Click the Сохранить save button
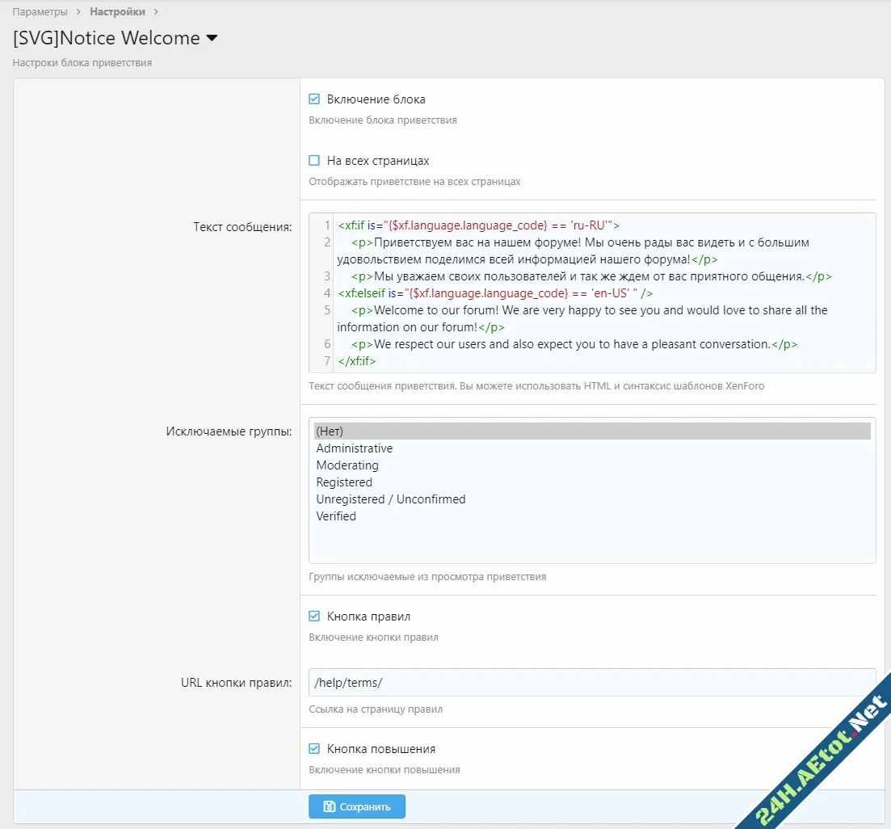 click(x=356, y=806)
